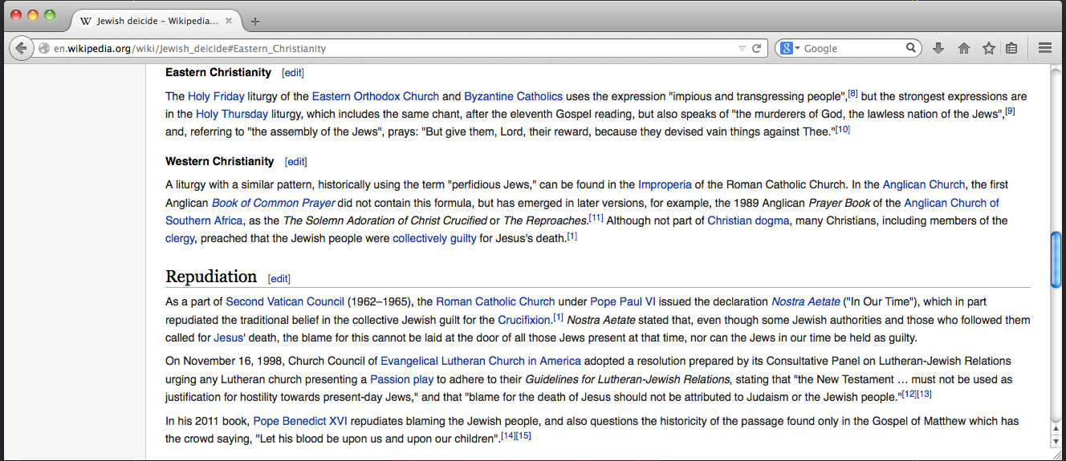Open the Nostra Aetate link
1066x461 pixels.
[806, 301]
